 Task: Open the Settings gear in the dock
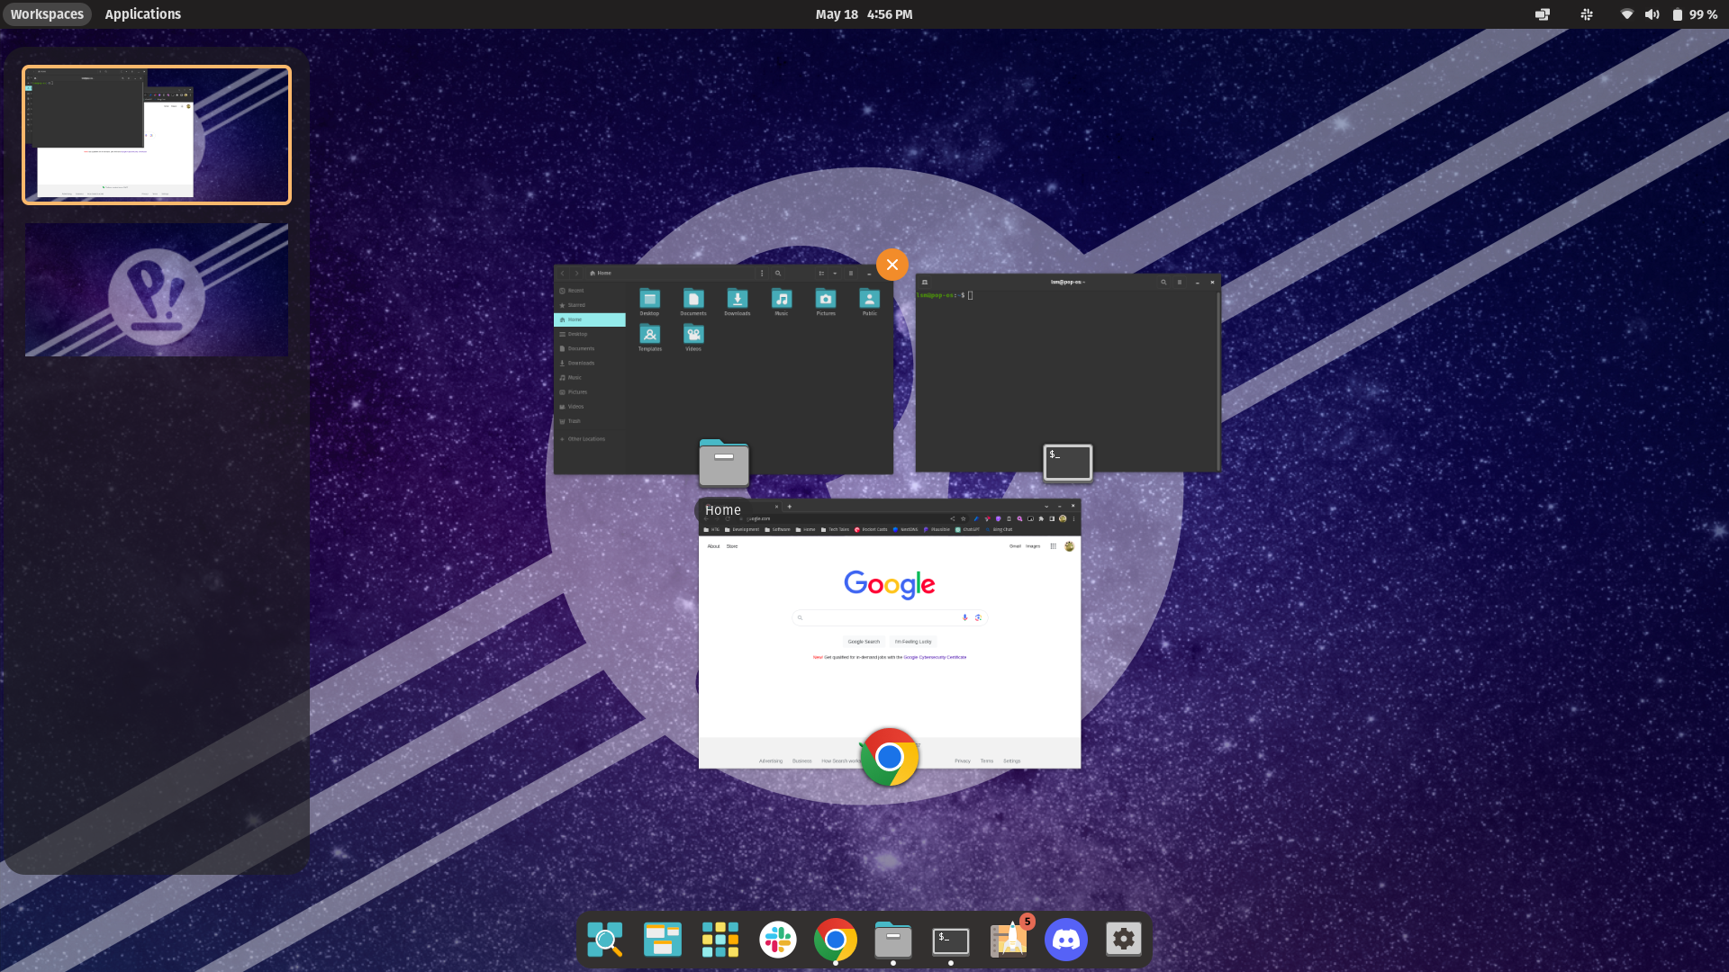coord(1124,940)
